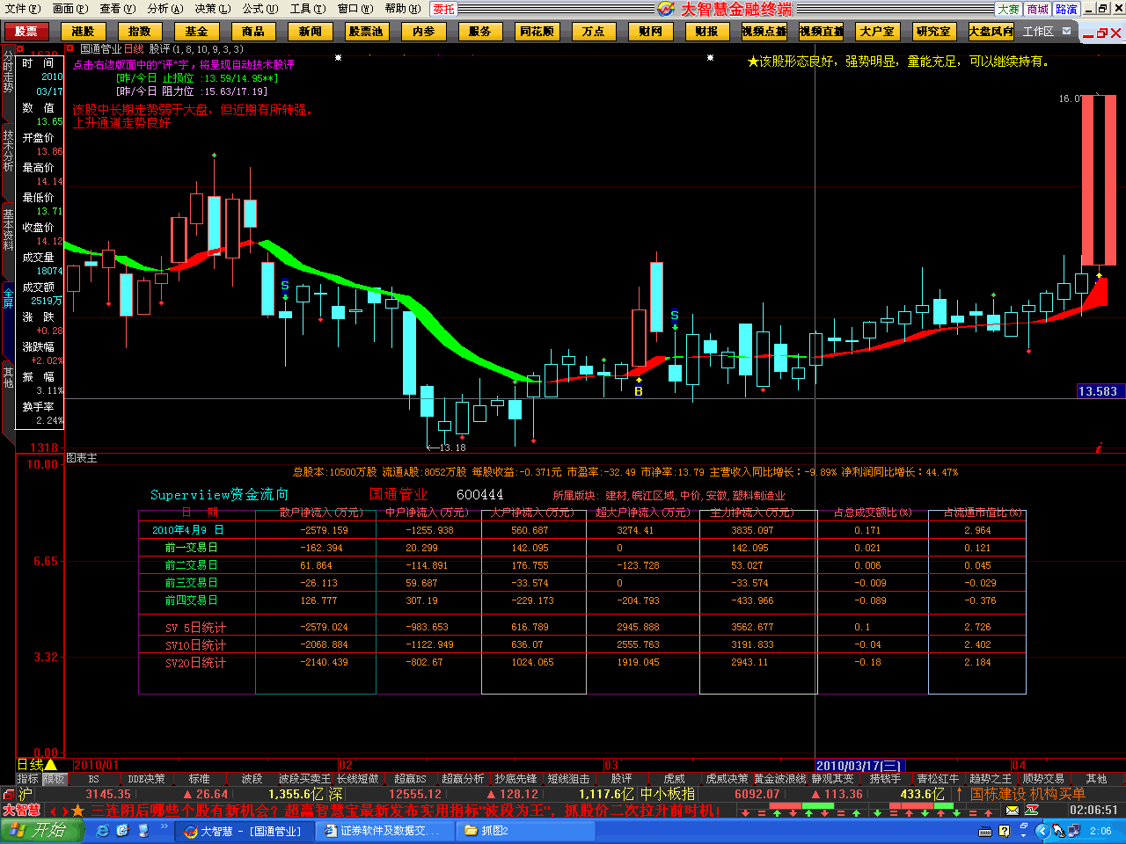The image size is (1126, 844).
Task: Open the 内参 toolbar button
Action: [424, 32]
